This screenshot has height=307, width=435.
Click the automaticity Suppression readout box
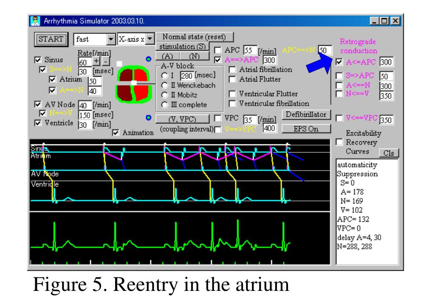[x=367, y=212]
